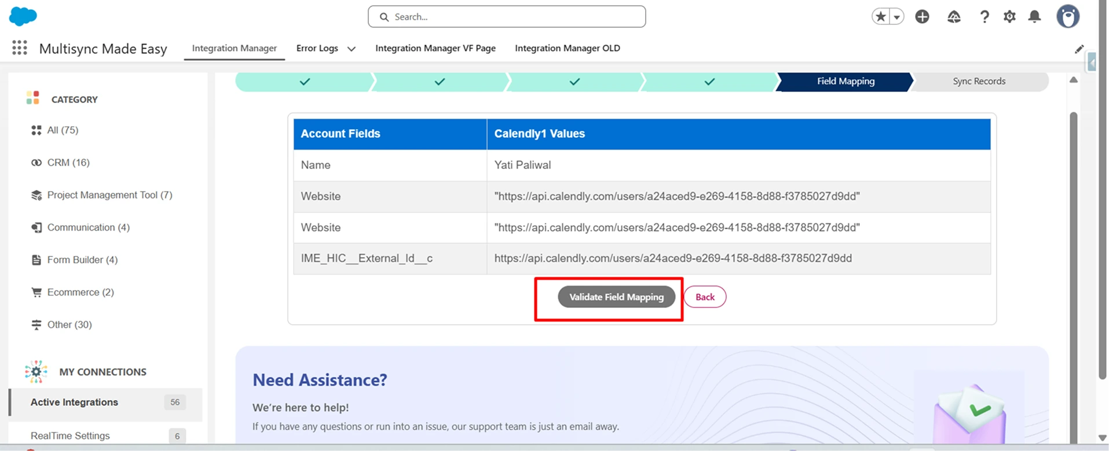Open Integration Manager VF Page tab
The image size is (1109, 451).
tap(435, 48)
